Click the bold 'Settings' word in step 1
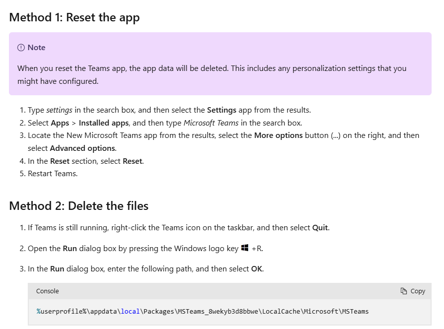 (221, 110)
